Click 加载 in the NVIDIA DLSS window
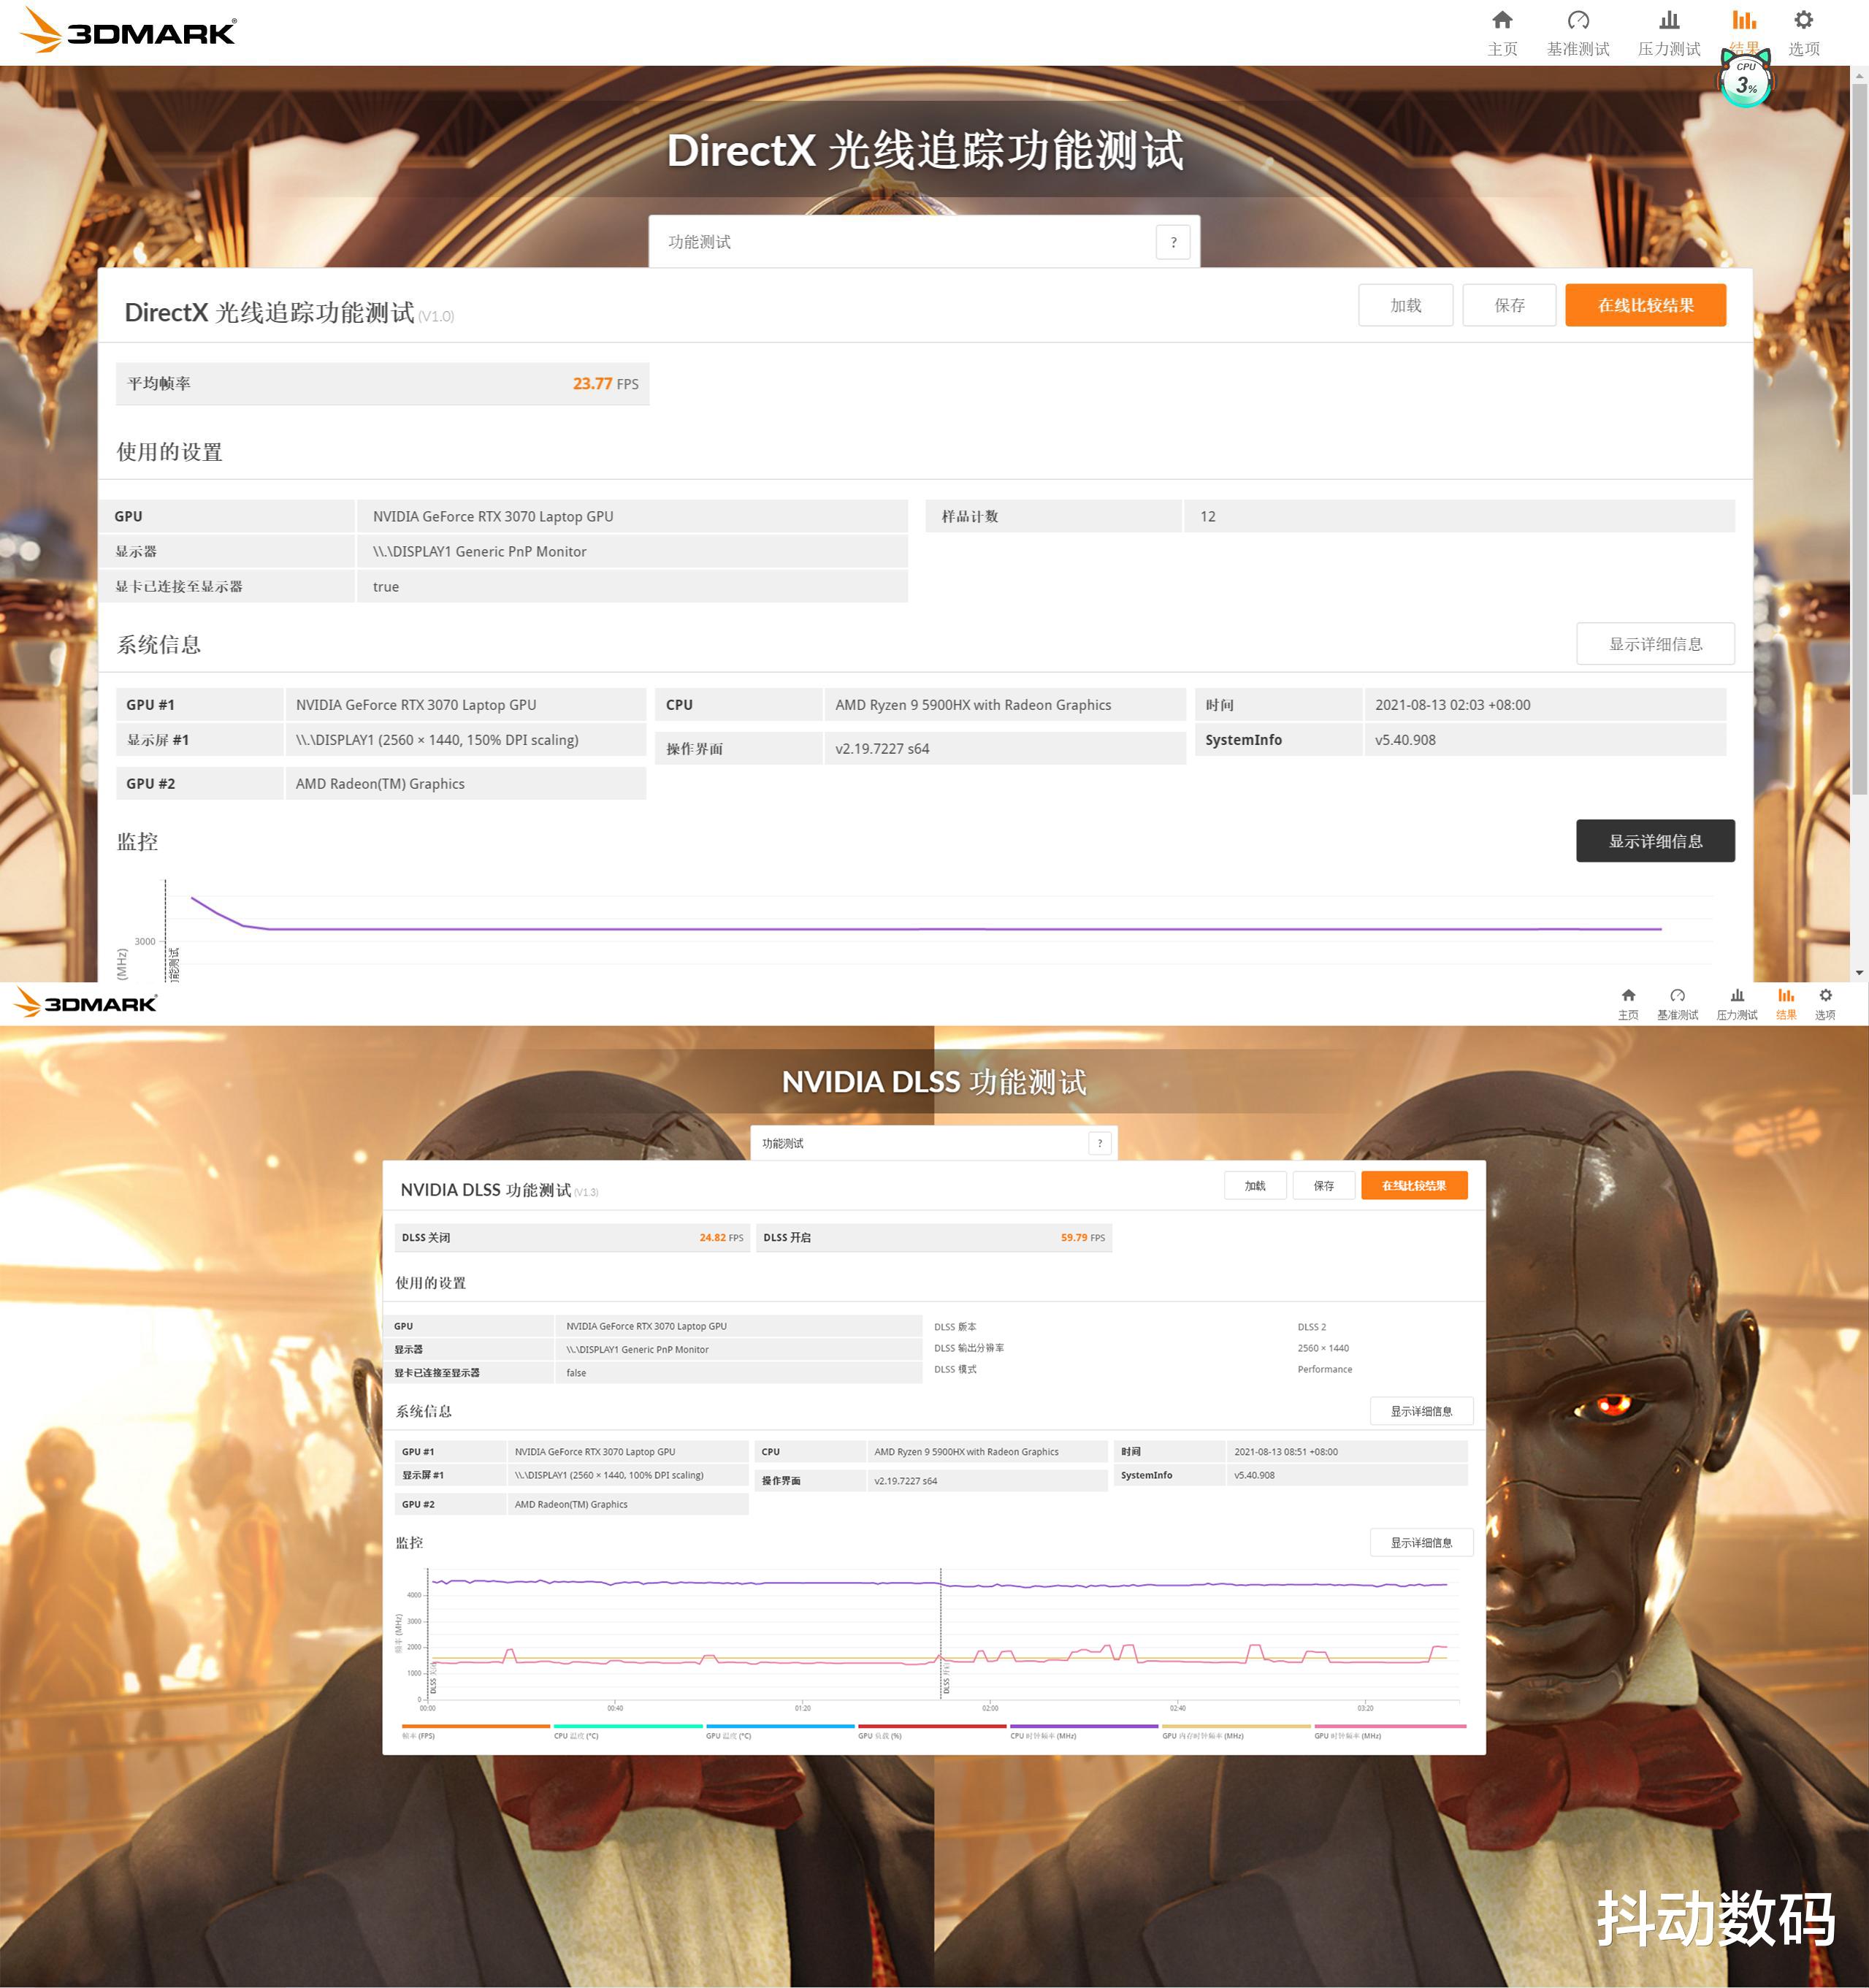This screenshot has height=1988, width=1869. (x=1255, y=1185)
